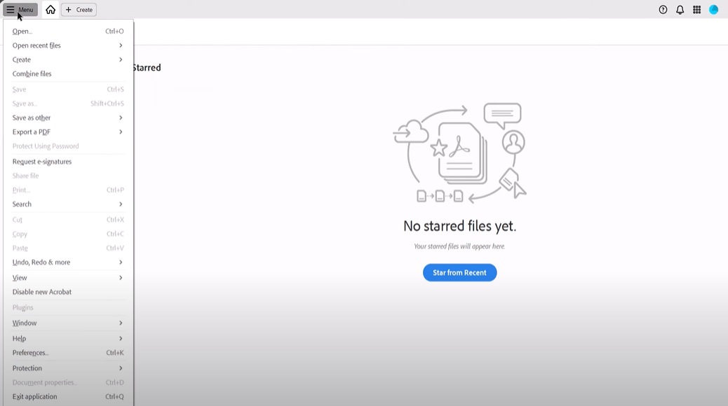Expand the Open recent files submenu
The height and width of the screenshot is (406, 728).
[68, 45]
